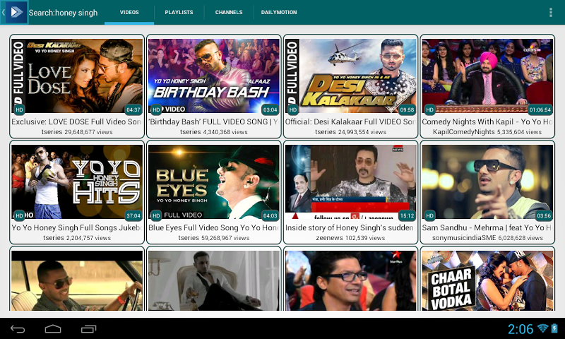Tap the HD badge on Yo Yo Hits thumbnail
Viewport: 565px width, 339px height.
coord(19,215)
